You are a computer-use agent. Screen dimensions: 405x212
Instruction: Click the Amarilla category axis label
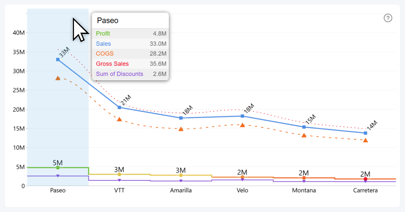click(x=181, y=190)
